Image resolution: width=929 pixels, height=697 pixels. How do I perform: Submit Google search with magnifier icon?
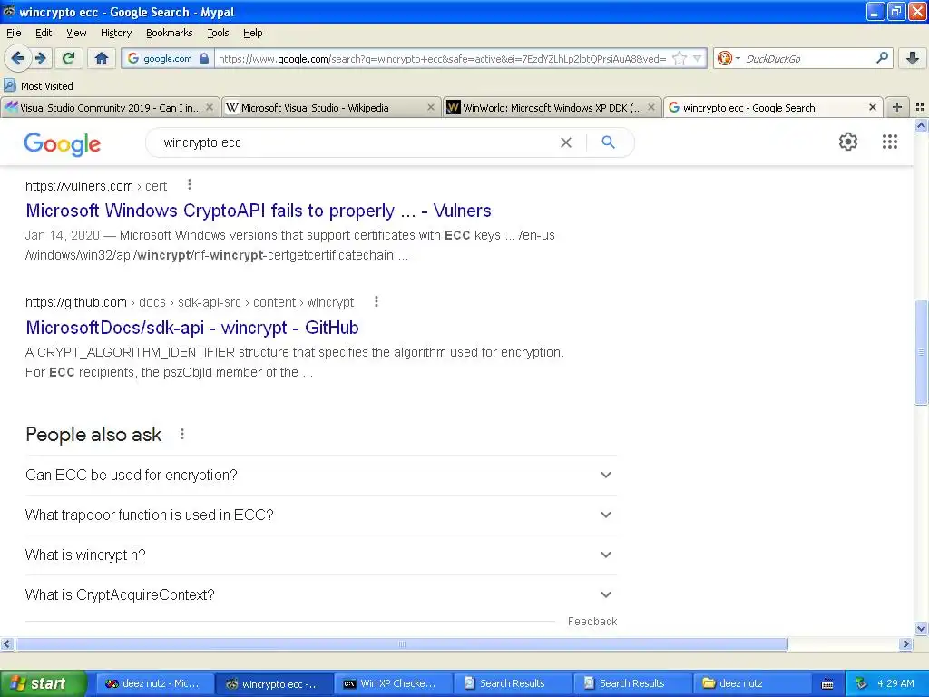pos(608,142)
